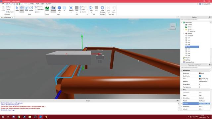Open Chrome from the taskbar
This screenshot has height=119, width=212.
pos(19,117)
